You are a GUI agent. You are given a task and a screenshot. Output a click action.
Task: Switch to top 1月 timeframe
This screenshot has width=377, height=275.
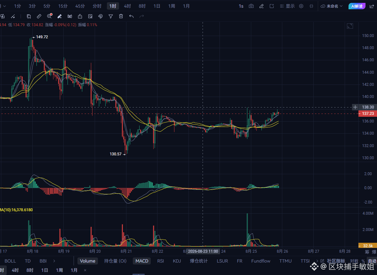click(x=186, y=6)
